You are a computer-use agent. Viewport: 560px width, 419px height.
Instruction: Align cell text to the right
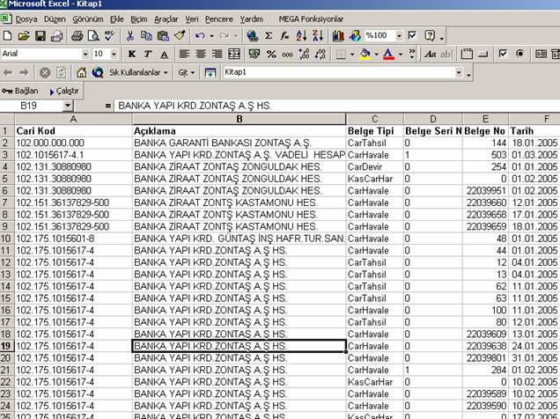point(217,54)
